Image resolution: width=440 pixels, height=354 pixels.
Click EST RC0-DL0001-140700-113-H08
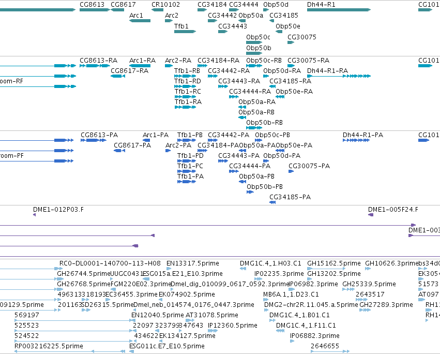[110, 264]
